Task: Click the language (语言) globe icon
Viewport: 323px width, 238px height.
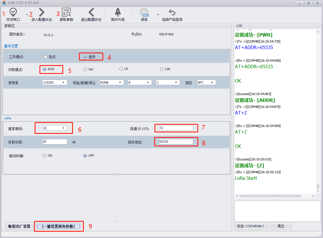Action: [144, 13]
